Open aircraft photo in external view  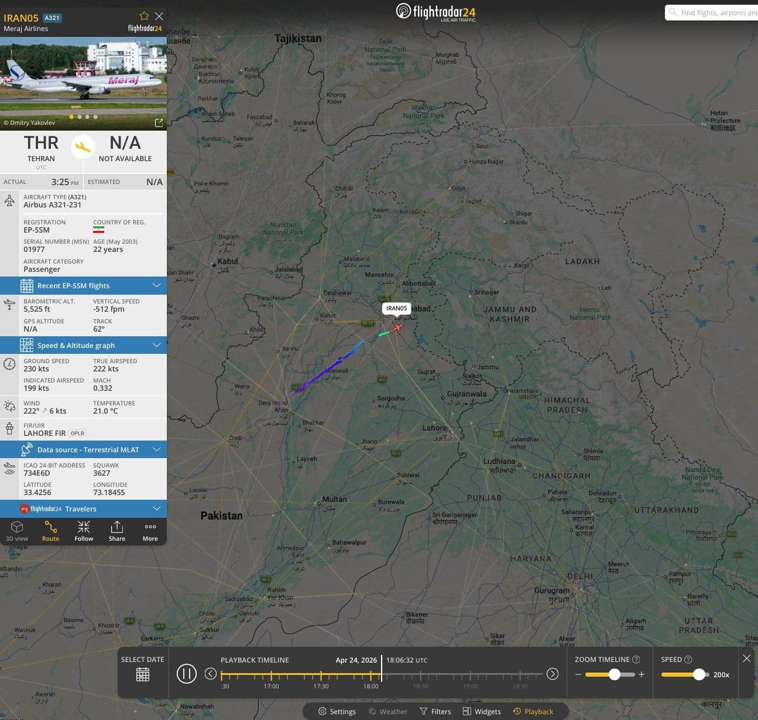point(158,123)
